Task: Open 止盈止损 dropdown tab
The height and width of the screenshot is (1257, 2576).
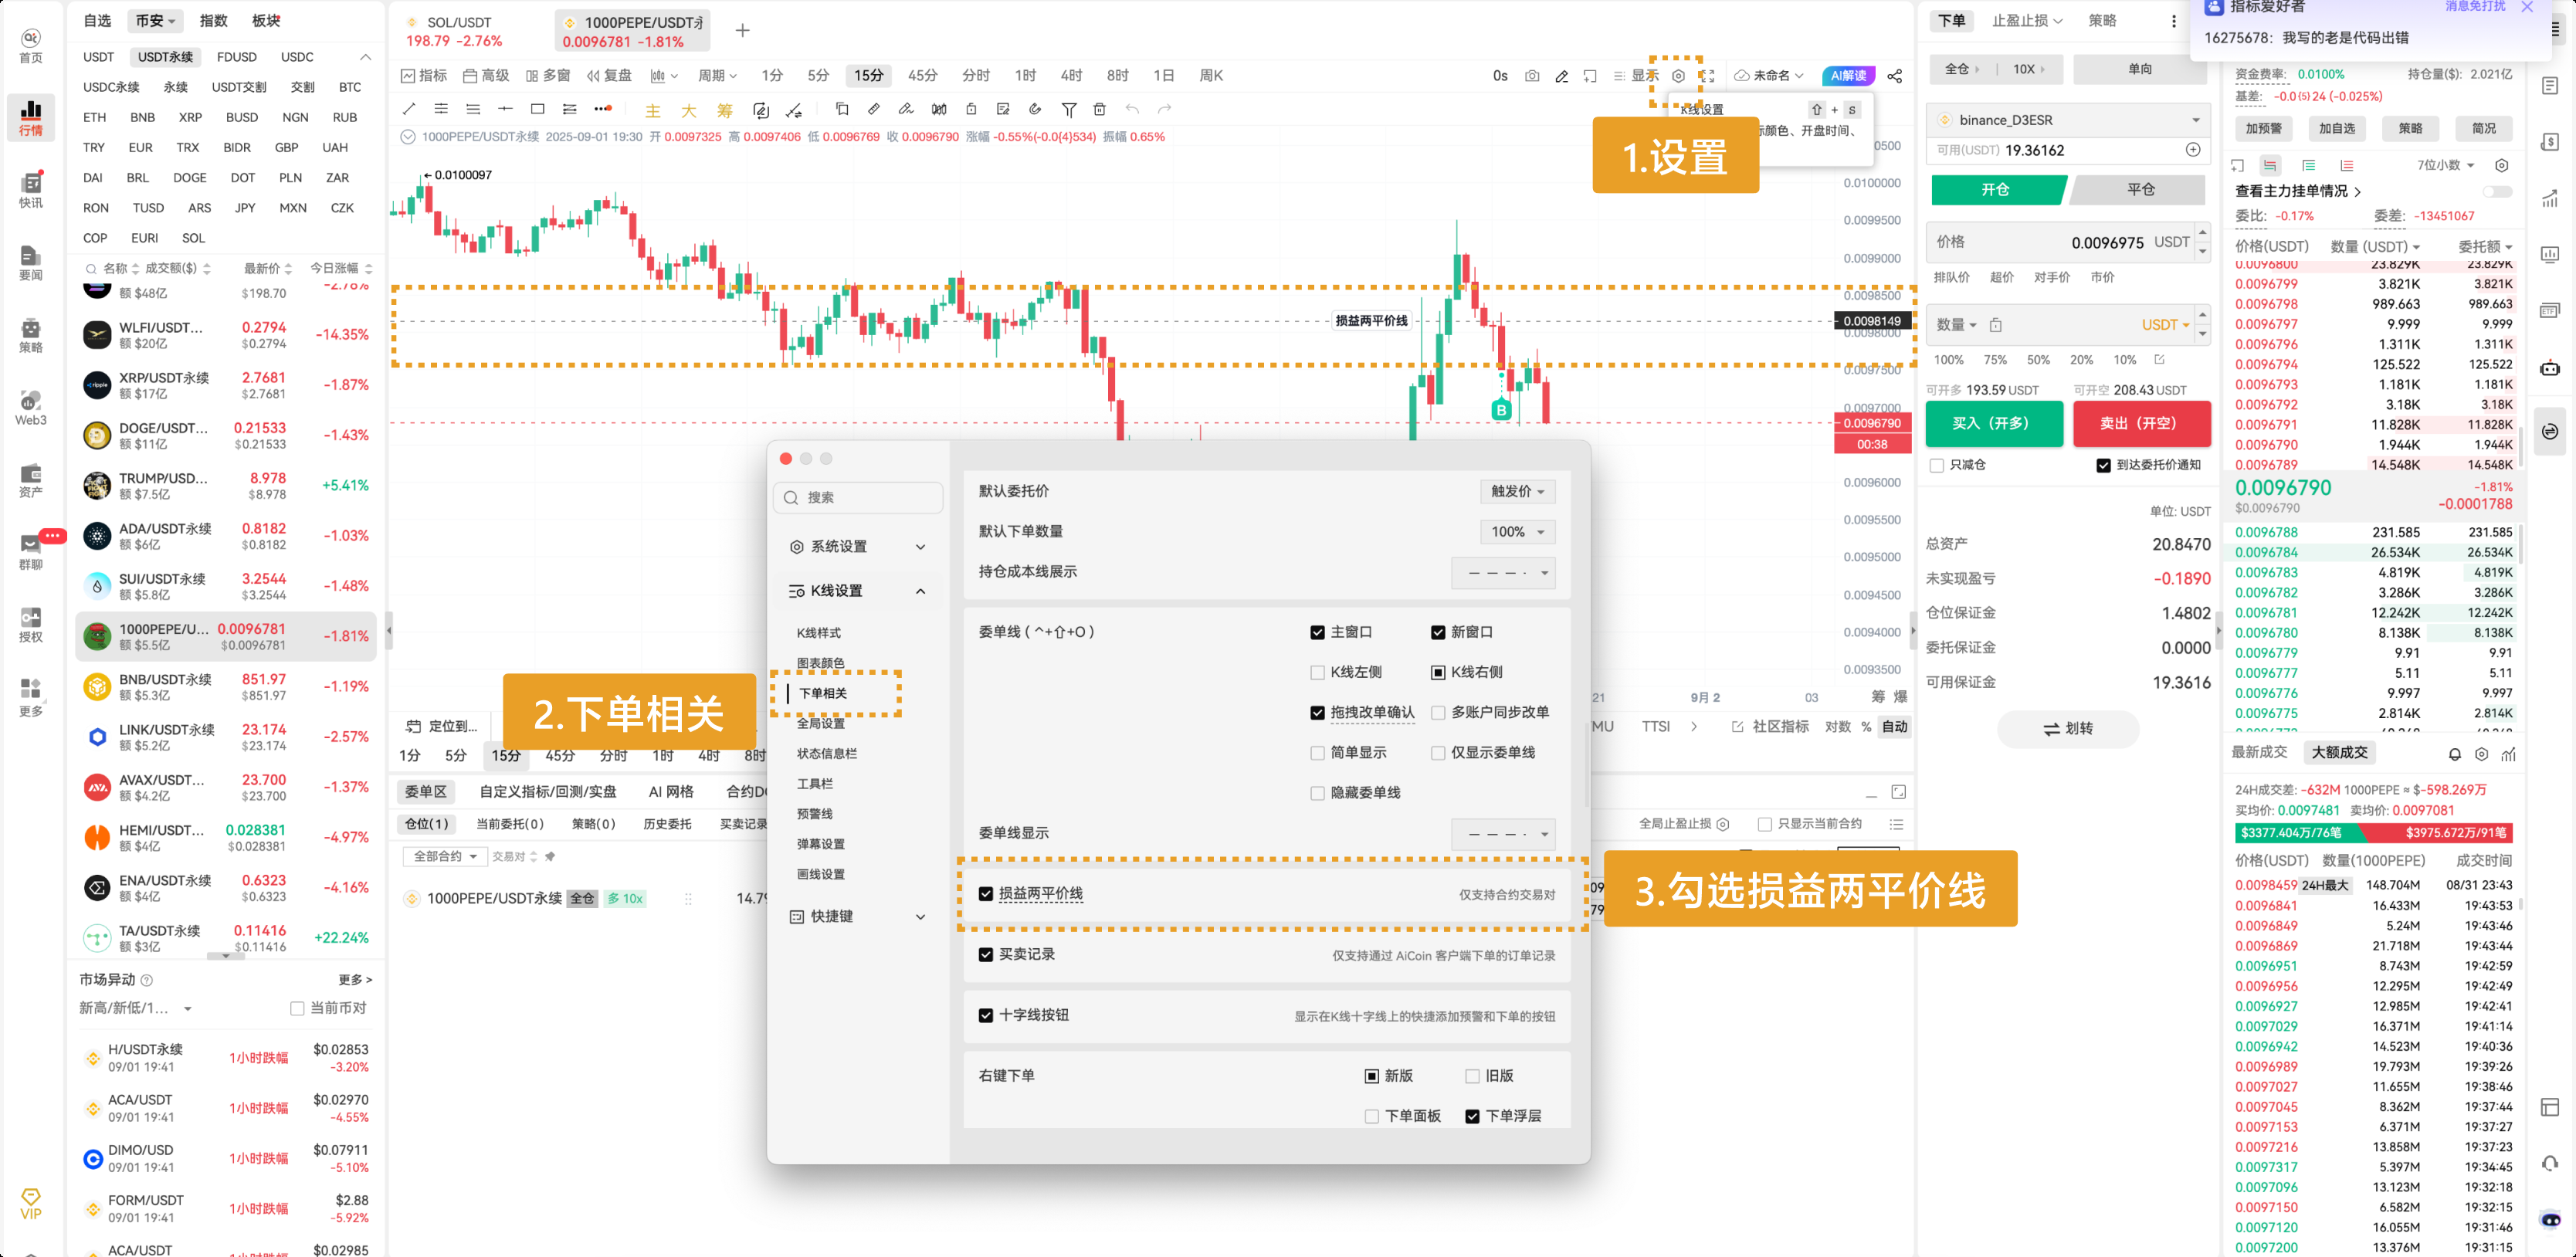Action: tap(2027, 21)
